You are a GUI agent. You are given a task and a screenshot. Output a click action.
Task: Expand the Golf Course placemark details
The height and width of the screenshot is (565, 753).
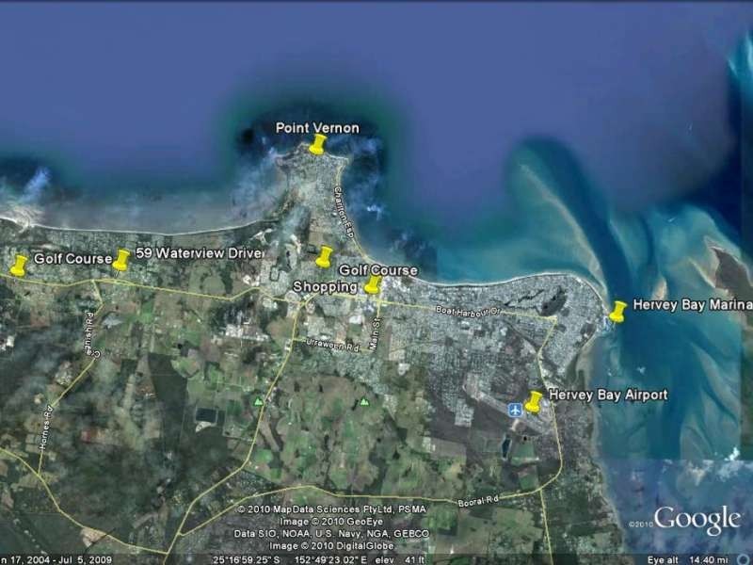coord(376,270)
